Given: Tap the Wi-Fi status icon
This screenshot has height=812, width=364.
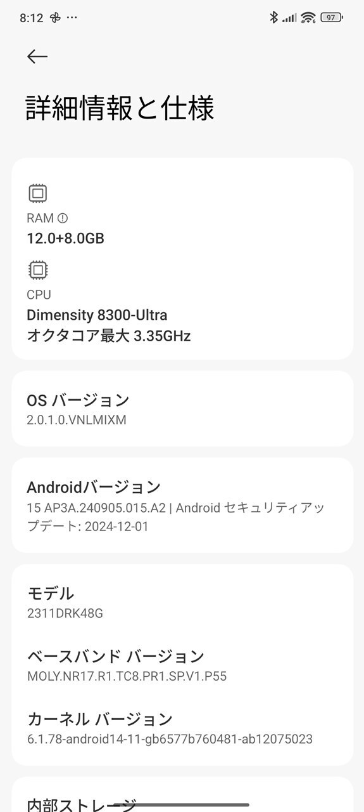Looking at the screenshot, I should tap(308, 18).
